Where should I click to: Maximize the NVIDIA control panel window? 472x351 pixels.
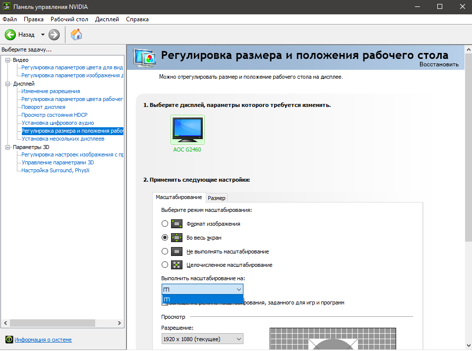(x=440, y=6)
